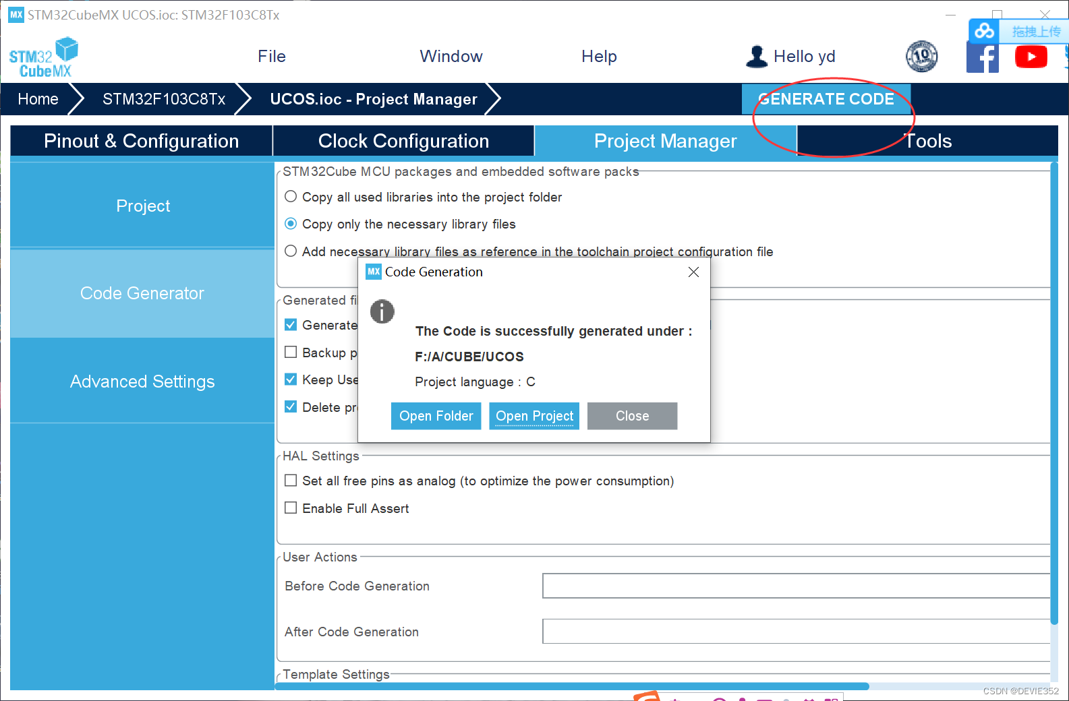Toggle the Backup previously generated files checkbox
Viewport: 1069px width, 701px height.
pyautogui.click(x=291, y=352)
